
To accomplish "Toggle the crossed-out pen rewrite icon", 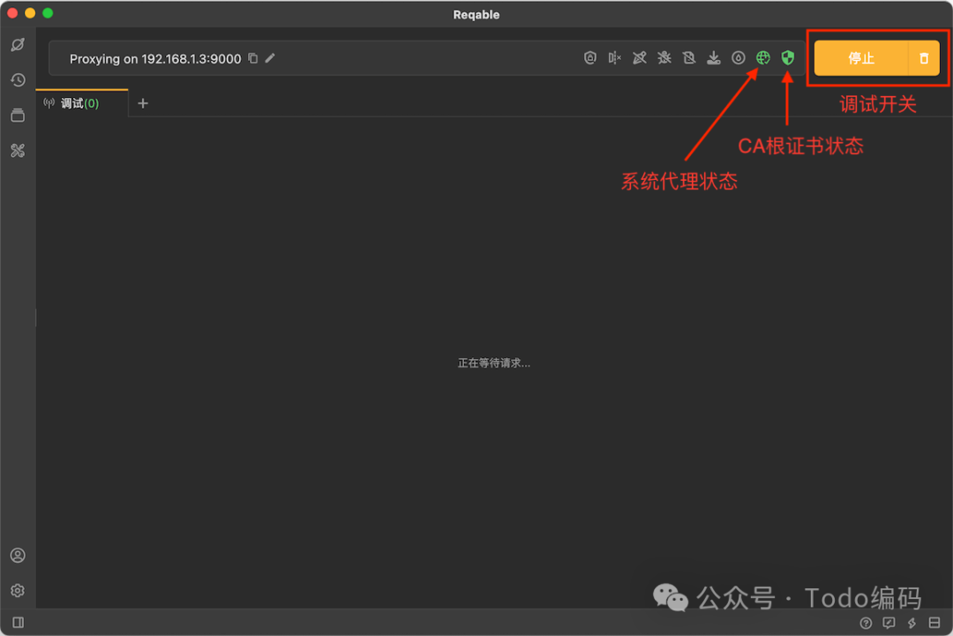I will pos(640,57).
